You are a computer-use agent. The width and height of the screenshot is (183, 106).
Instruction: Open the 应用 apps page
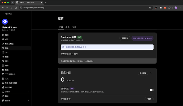pos(16,66)
